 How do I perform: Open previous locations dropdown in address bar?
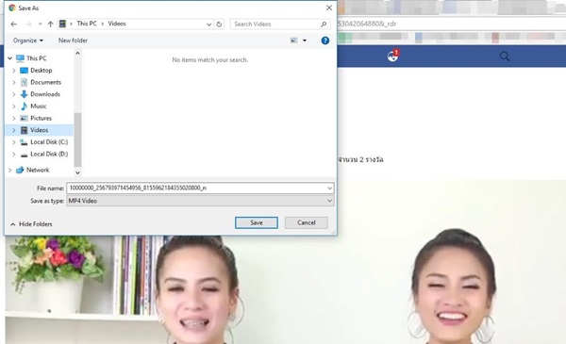pos(208,25)
